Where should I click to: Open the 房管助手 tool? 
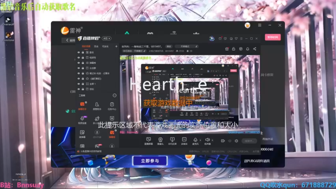click(97, 106)
